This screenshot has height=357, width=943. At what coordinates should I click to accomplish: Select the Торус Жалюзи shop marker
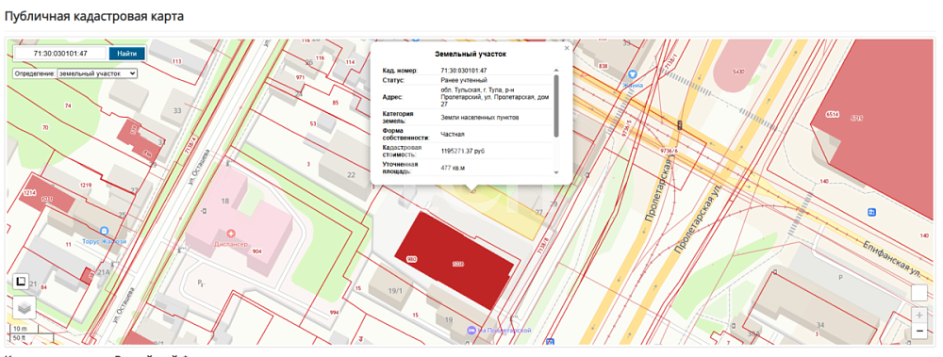(x=104, y=230)
